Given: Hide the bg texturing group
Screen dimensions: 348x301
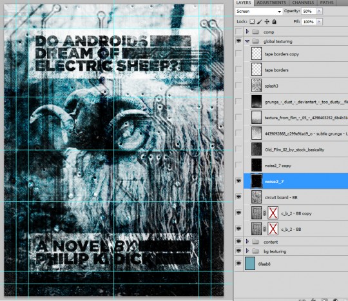Looking at the screenshot, I should pos(238,251).
